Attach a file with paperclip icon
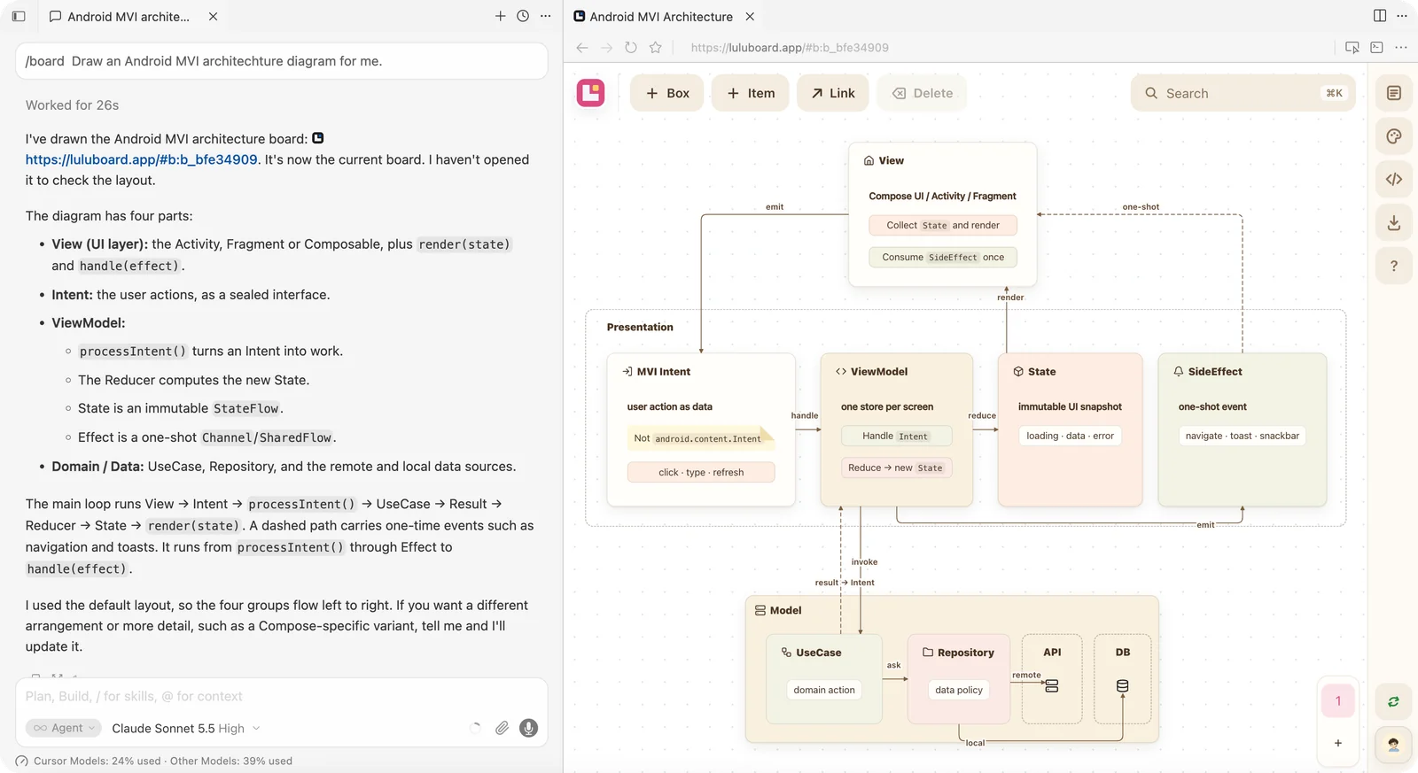Image resolution: width=1418 pixels, height=773 pixels. 502,728
